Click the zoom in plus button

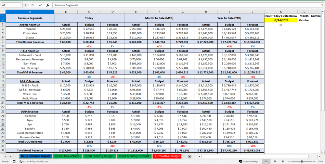pyautogui.click(x=314, y=162)
